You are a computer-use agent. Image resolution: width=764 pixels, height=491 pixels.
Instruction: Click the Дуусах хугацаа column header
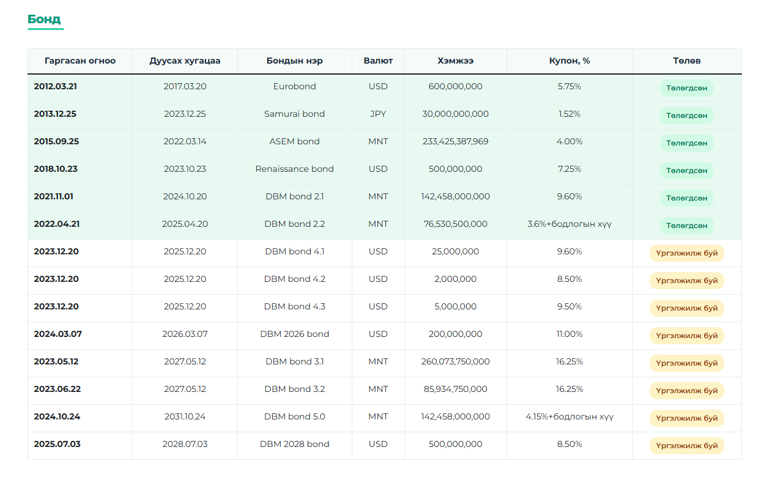pyautogui.click(x=185, y=61)
